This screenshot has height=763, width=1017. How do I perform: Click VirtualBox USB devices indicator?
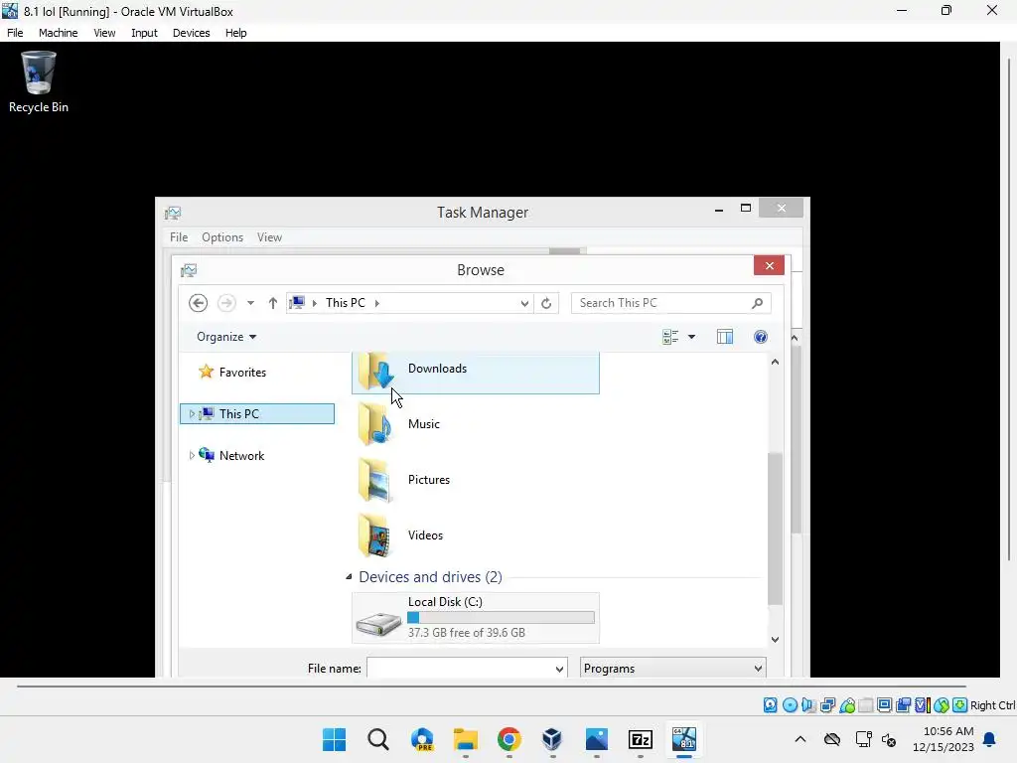[x=847, y=705]
